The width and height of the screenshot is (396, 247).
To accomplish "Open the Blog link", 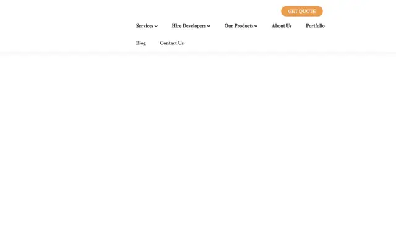I will point(141,43).
